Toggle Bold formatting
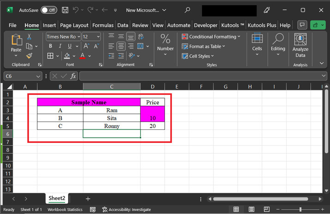This screenshot has height=214, width=330. pyautogui.click(x=50, y=46)
